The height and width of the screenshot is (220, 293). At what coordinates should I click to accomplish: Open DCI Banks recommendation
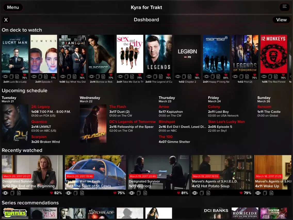(216, 213)
